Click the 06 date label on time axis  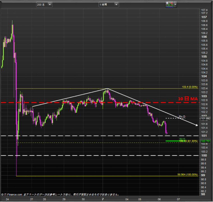pos(159,199)
